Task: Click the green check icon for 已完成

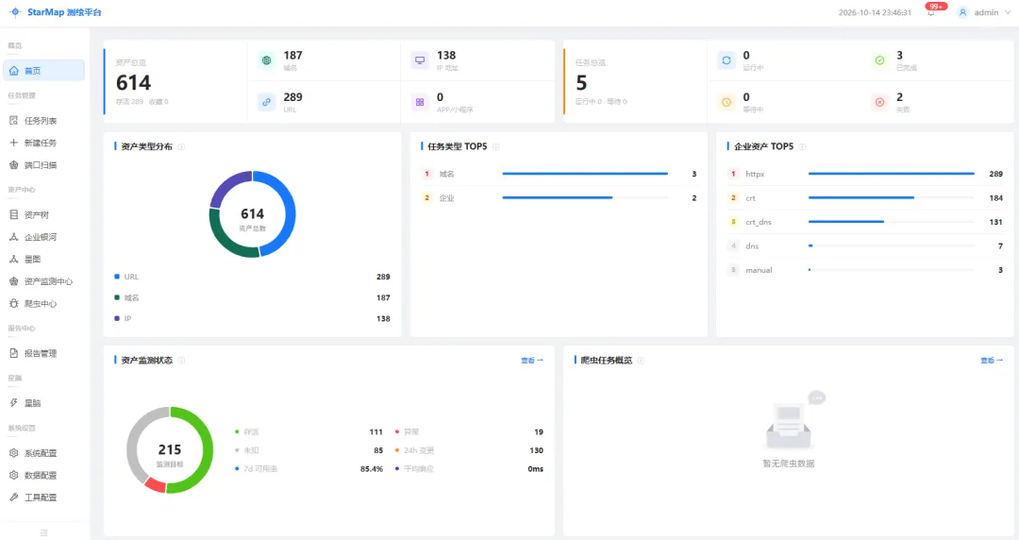Action: tap(879, 60)
